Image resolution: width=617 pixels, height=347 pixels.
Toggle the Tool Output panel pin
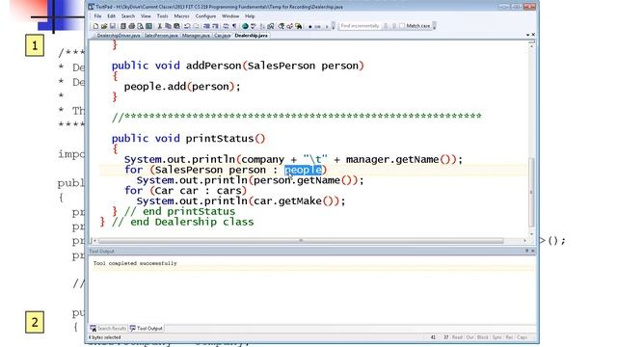[527, 251]
